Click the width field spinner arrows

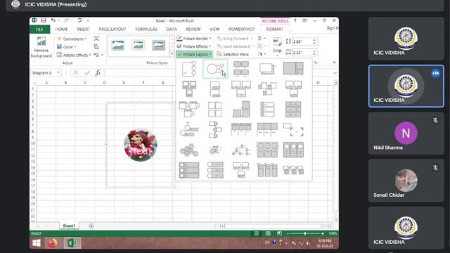pyautogui.click(x=314, y=53)
